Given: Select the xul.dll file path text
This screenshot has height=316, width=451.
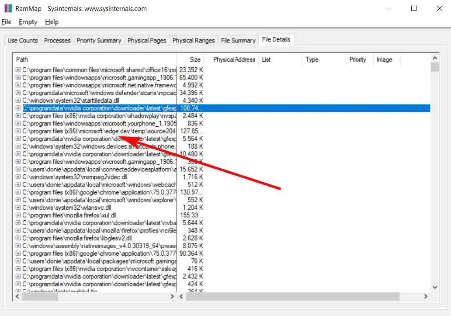Looking at the screenshot, I should (x=69, y=215).
